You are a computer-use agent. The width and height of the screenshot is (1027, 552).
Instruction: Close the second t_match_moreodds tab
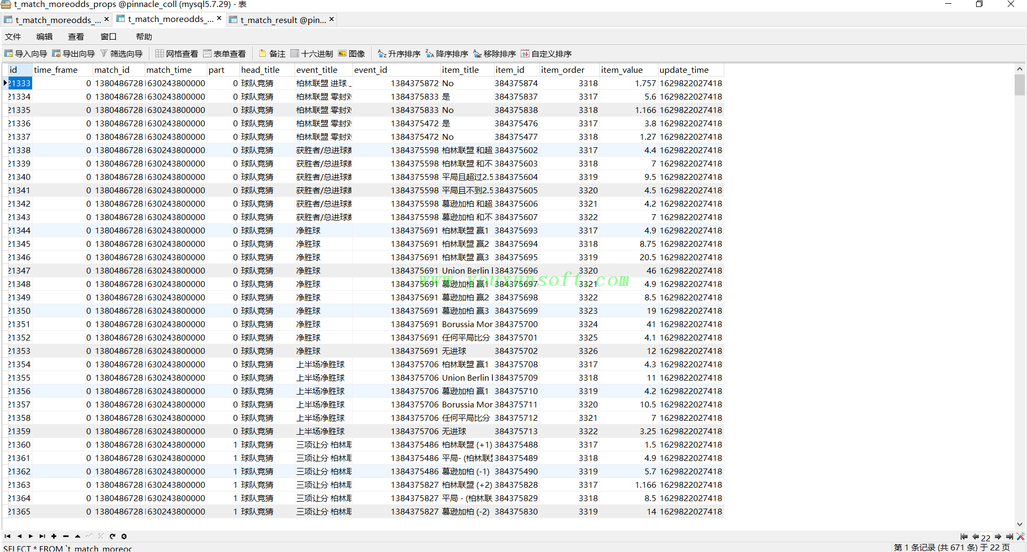tap(219, 19)
